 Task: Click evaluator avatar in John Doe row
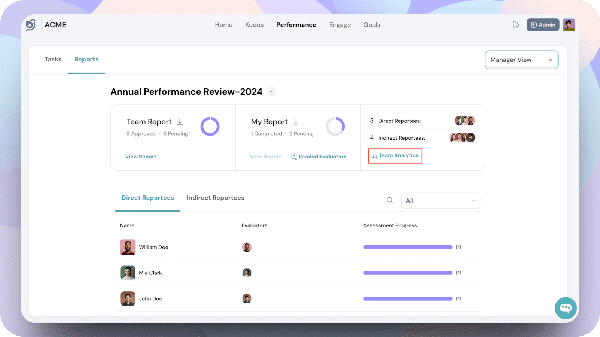coord(247,299)
